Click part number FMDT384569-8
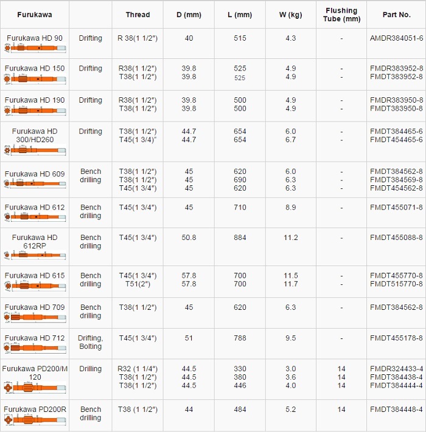This screenshot has height=432, width=426. (x=396, y=180)
